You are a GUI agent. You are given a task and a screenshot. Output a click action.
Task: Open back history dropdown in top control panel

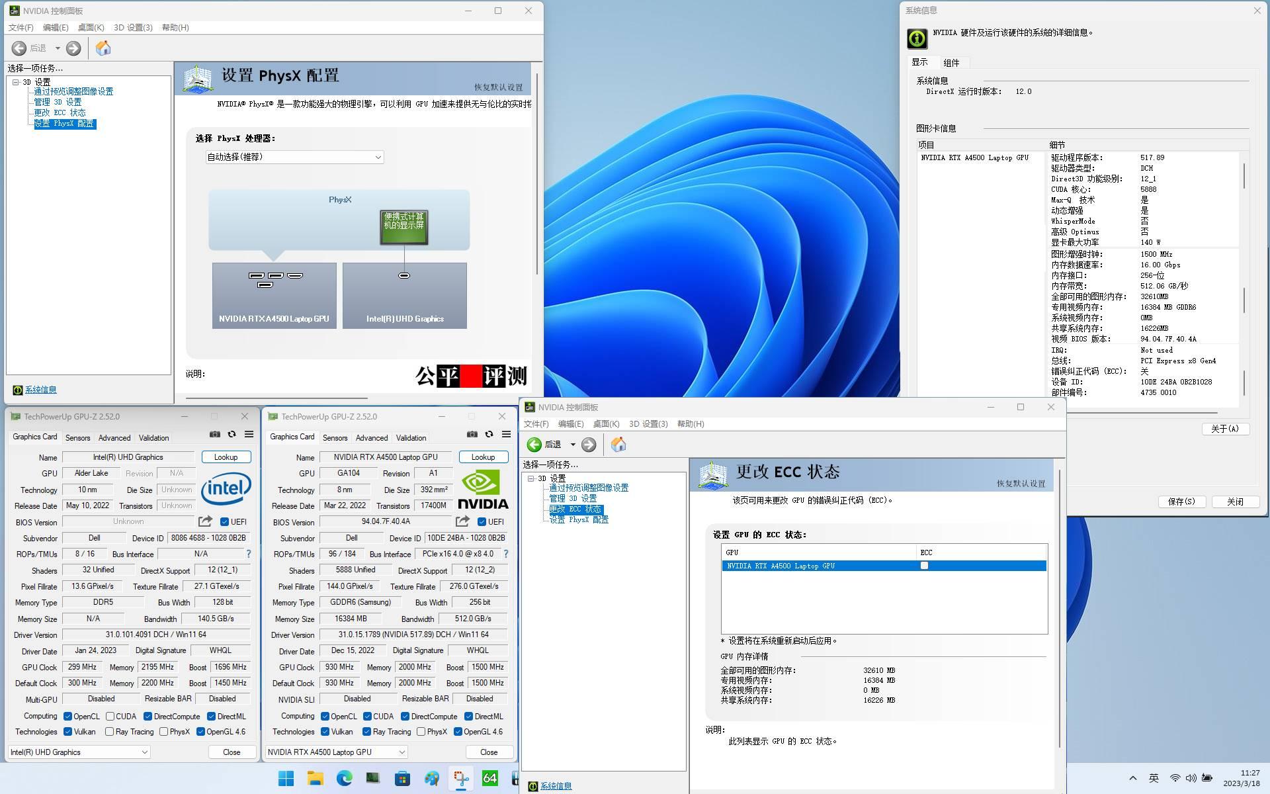(x=58, y=48)
